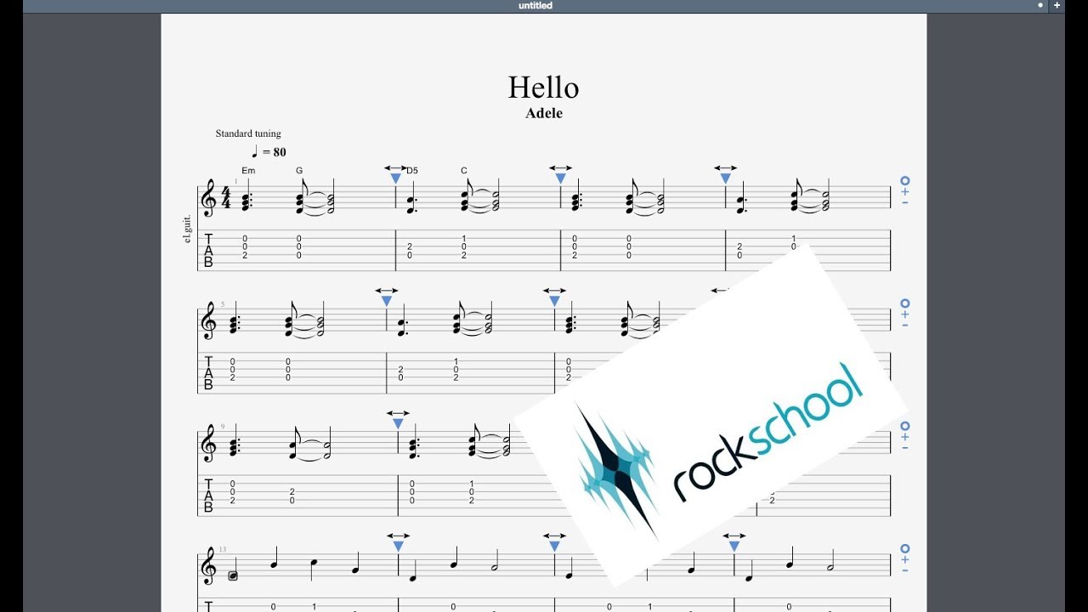
Task: Click the "Standard tuning" label
Action: [248, 133]
